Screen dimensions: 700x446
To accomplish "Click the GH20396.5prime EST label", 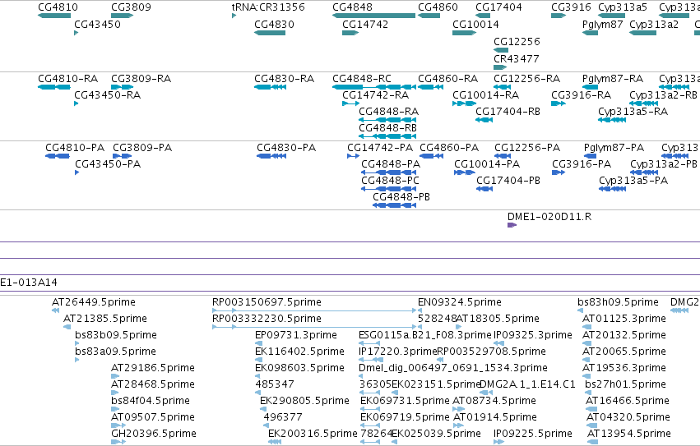I will (x=154, y=434).
